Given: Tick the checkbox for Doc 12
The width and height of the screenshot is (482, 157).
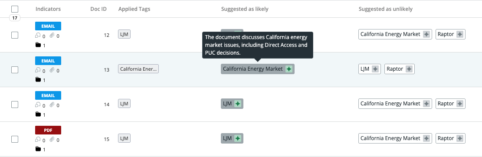Looking at the screenshot, I should click(15, 35).
